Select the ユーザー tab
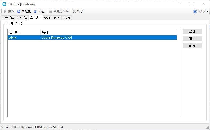 point(36,17)
